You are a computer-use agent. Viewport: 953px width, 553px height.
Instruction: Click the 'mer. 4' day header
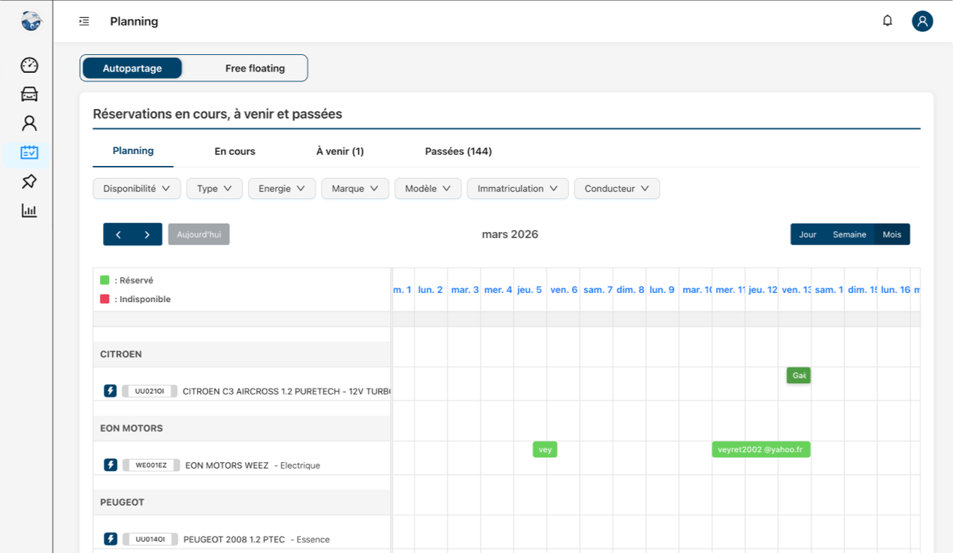tap(498, 289)
